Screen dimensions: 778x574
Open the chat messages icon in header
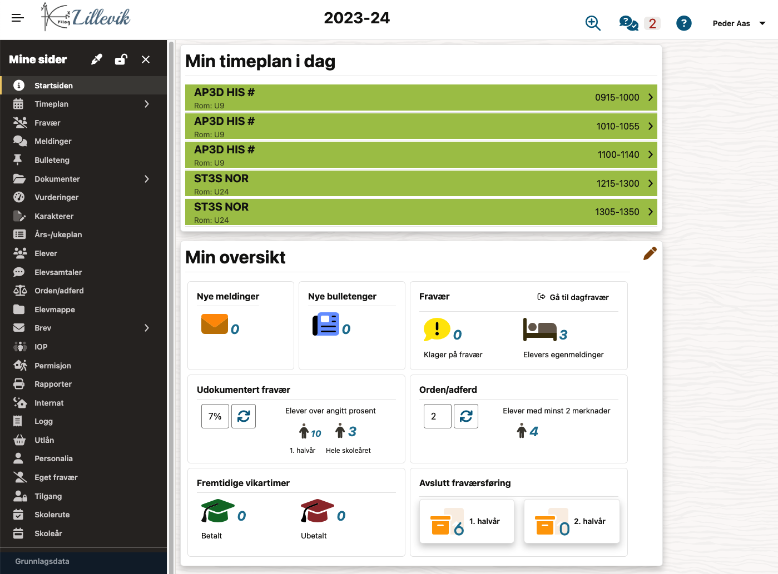point(628,23)
